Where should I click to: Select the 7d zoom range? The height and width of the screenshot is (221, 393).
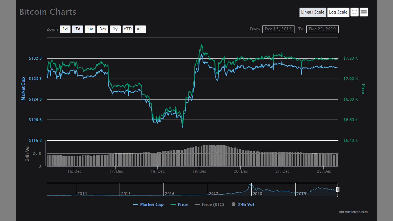(78, 29)
